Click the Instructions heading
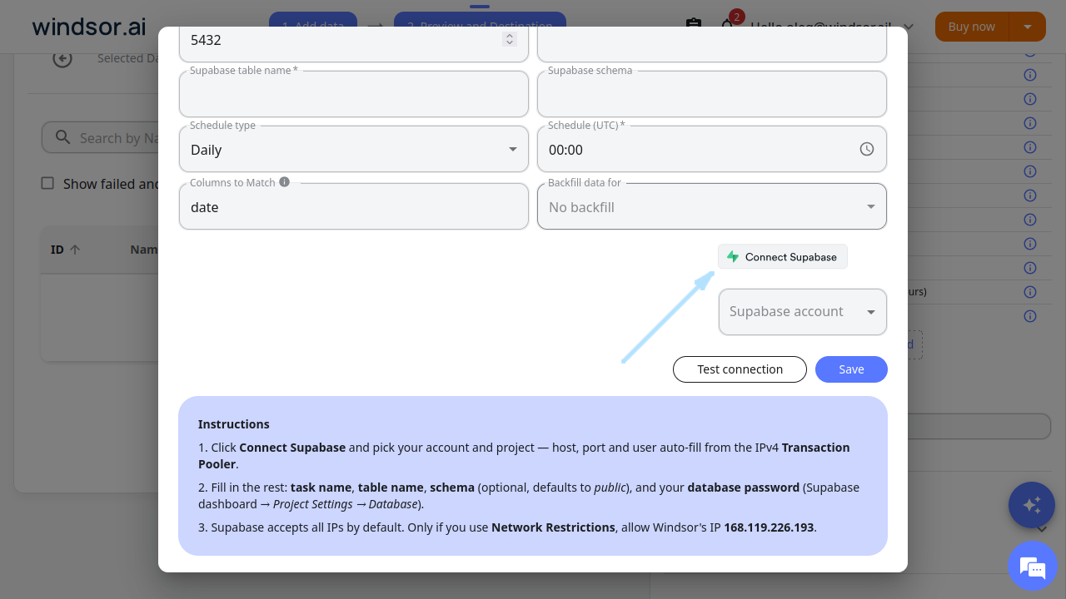The width and height of the screenshot is (1066, 599). [234, 424]
